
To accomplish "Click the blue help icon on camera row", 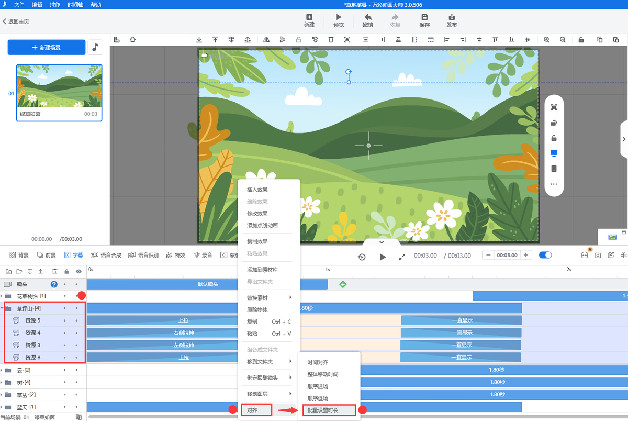I will pos(53,284).
